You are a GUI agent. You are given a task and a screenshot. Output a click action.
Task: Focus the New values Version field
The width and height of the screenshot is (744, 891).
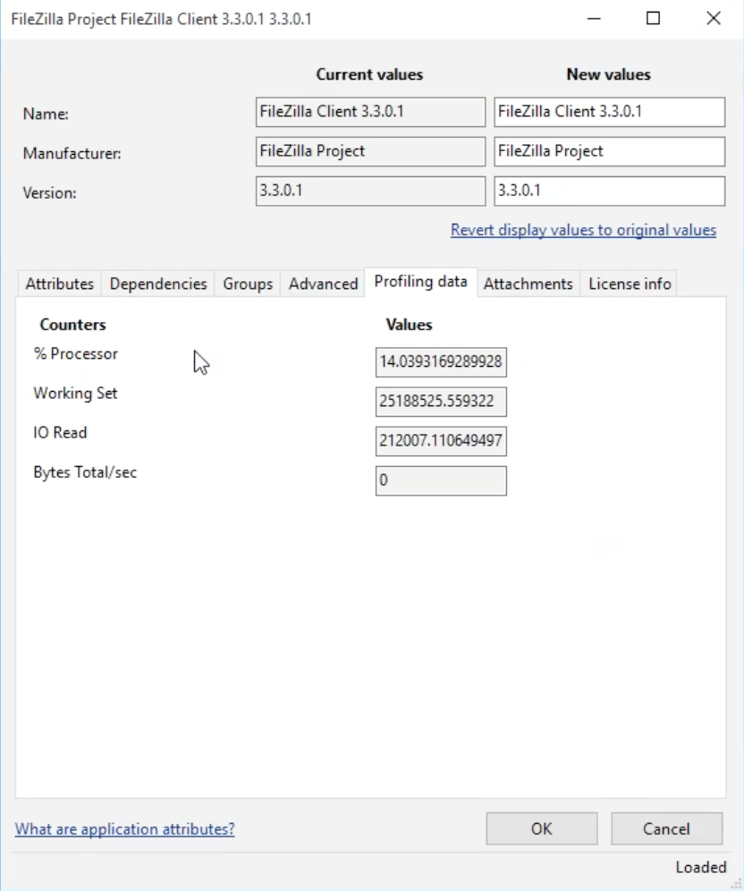tap(609, 191)
